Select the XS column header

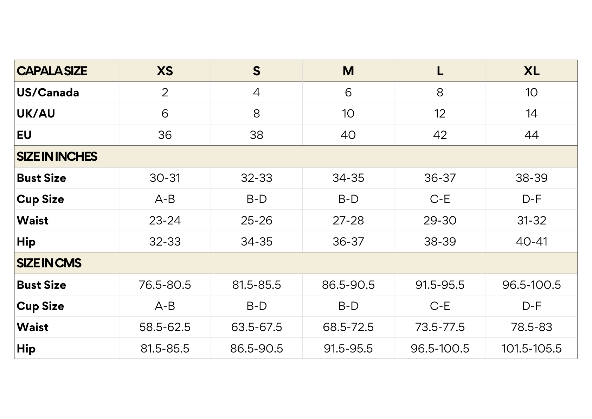coord(165,71)
